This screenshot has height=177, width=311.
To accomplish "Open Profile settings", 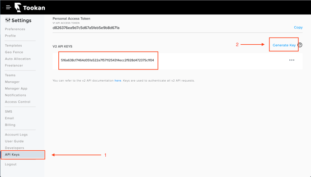I will (10, 36).
